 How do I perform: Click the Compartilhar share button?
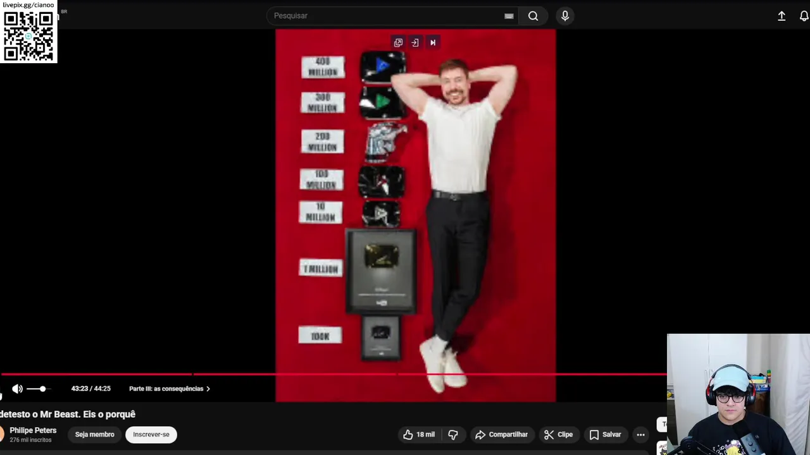tap(501, 435)
